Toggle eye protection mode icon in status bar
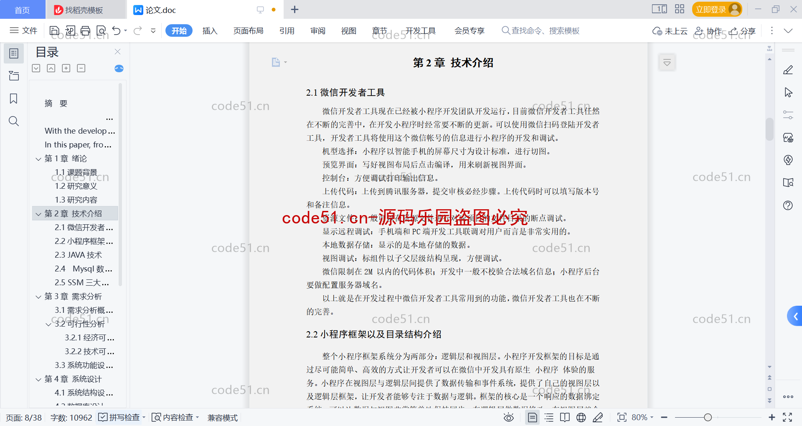 [x=508, y=417]
